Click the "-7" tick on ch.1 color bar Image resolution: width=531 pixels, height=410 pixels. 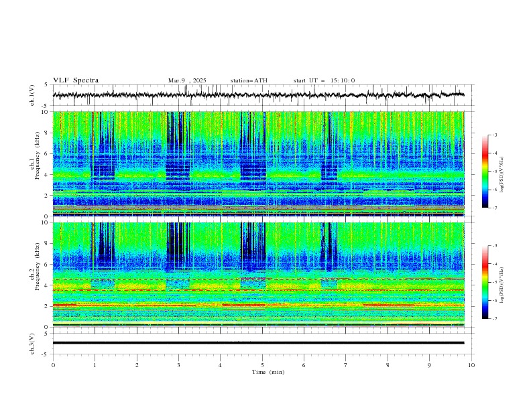tap(494, 208)
